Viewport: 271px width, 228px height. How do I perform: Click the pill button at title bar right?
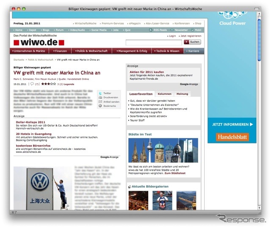pyautogui.click(x=257, y=9)
